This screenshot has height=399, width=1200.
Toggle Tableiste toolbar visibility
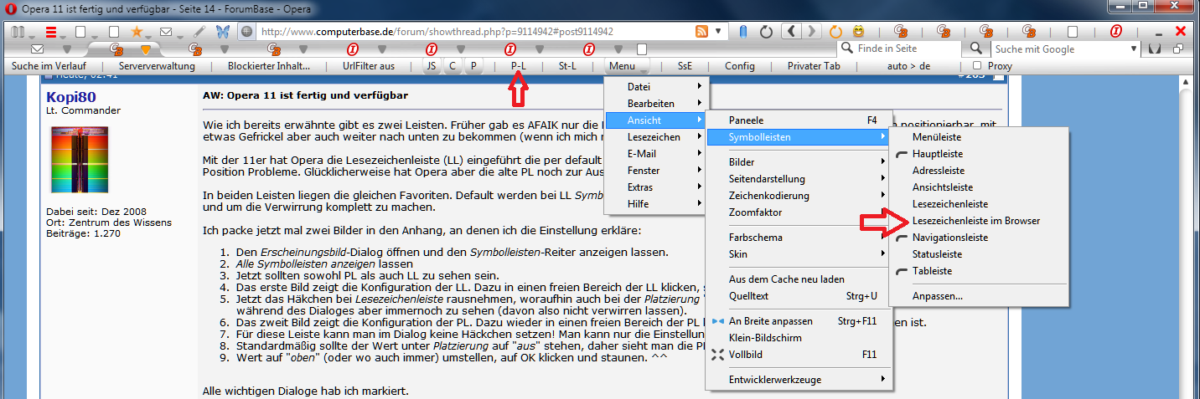978,271
